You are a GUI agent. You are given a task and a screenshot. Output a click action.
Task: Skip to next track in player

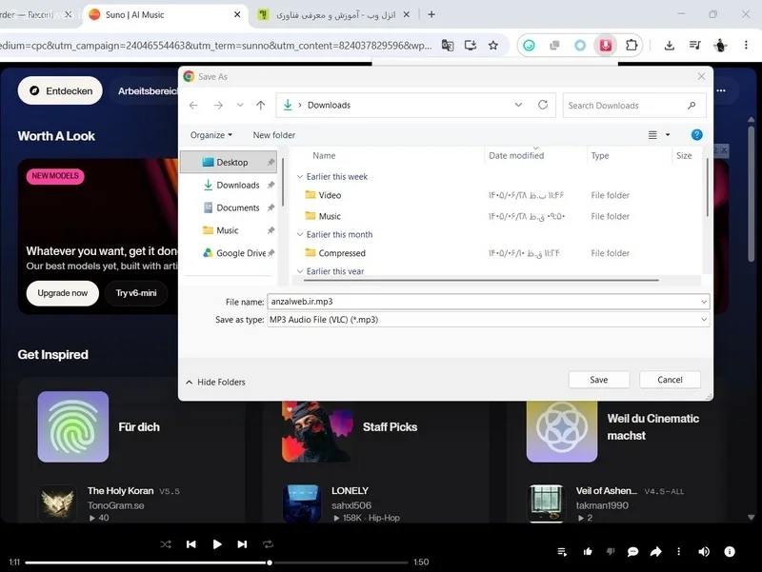(x=242, y=544)
